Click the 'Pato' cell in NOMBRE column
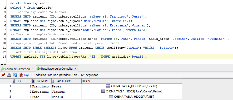The image size is (233, 100). click(42, 97)
